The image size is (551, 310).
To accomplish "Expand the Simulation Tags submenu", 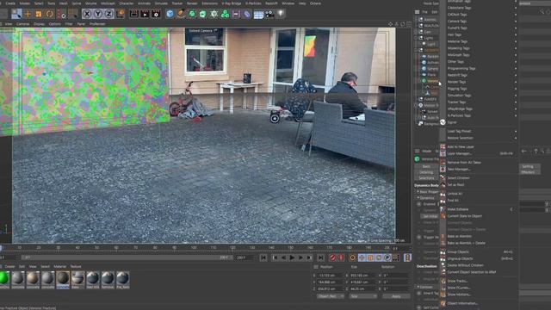I will [481, 96].
